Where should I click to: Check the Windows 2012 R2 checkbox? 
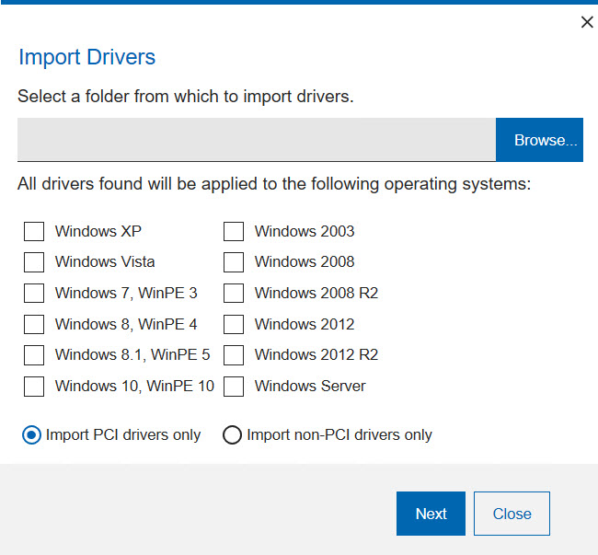(234, 355)
